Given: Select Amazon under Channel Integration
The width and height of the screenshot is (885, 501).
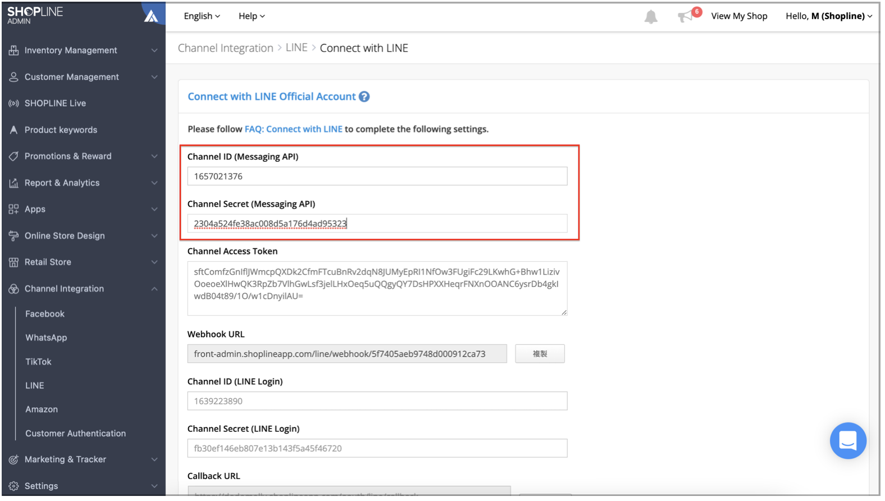Looking at the screenshot, I should (42, 409).
